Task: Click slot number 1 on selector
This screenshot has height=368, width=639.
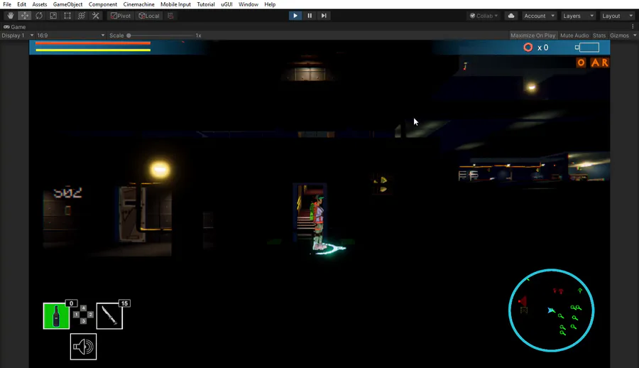Action: tap(76, 315)
